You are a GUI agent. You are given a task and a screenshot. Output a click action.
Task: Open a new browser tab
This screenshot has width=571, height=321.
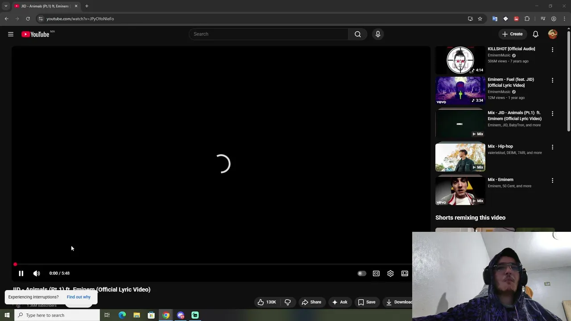(x=87, y=6)
